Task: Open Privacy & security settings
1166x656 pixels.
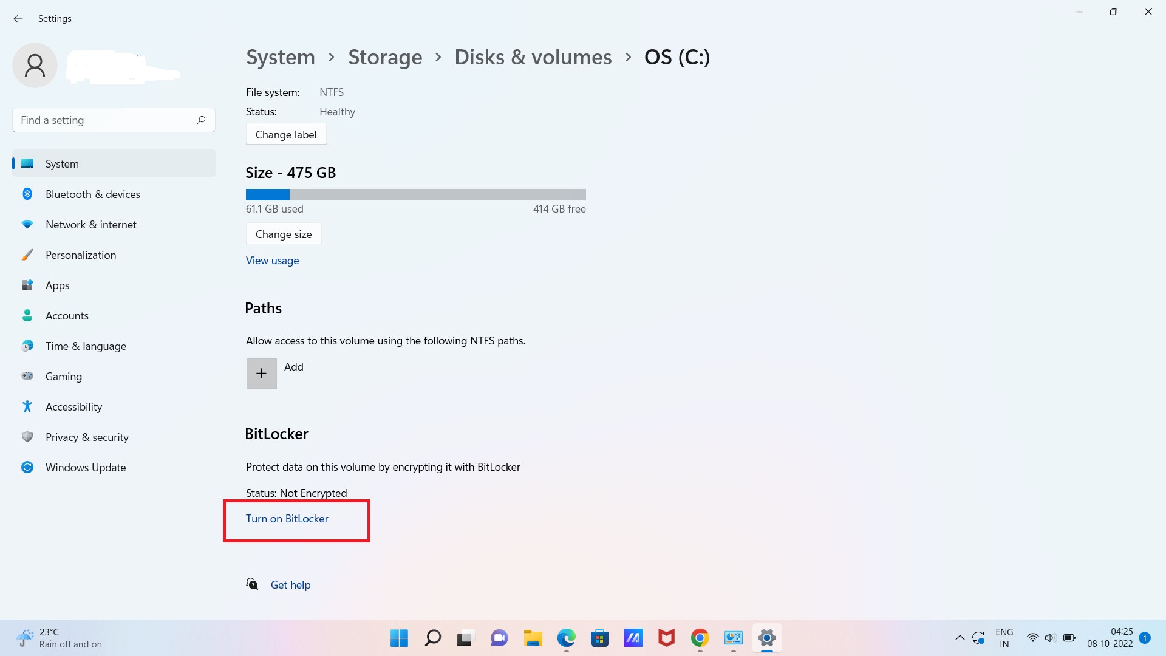Action: 86,437
